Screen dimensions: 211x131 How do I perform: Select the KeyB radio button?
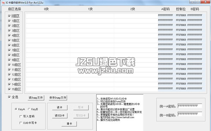(29, 109)
